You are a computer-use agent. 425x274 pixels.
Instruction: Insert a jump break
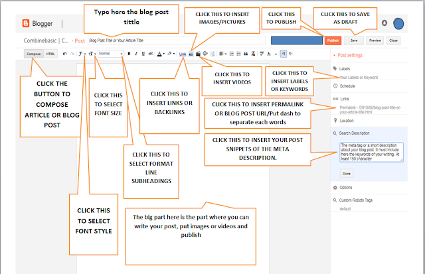click(x=212, y=54)
